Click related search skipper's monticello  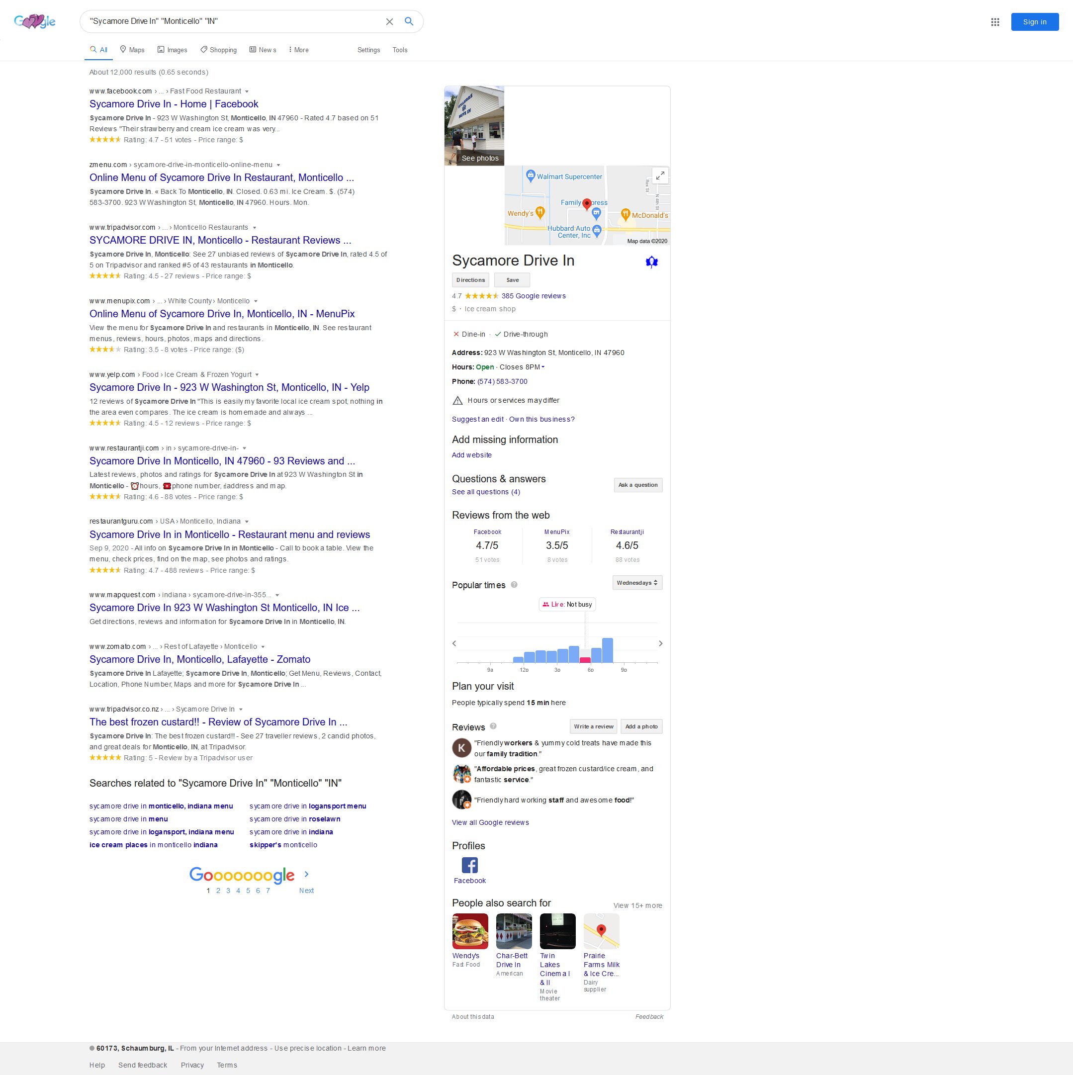tap(283, 845)
